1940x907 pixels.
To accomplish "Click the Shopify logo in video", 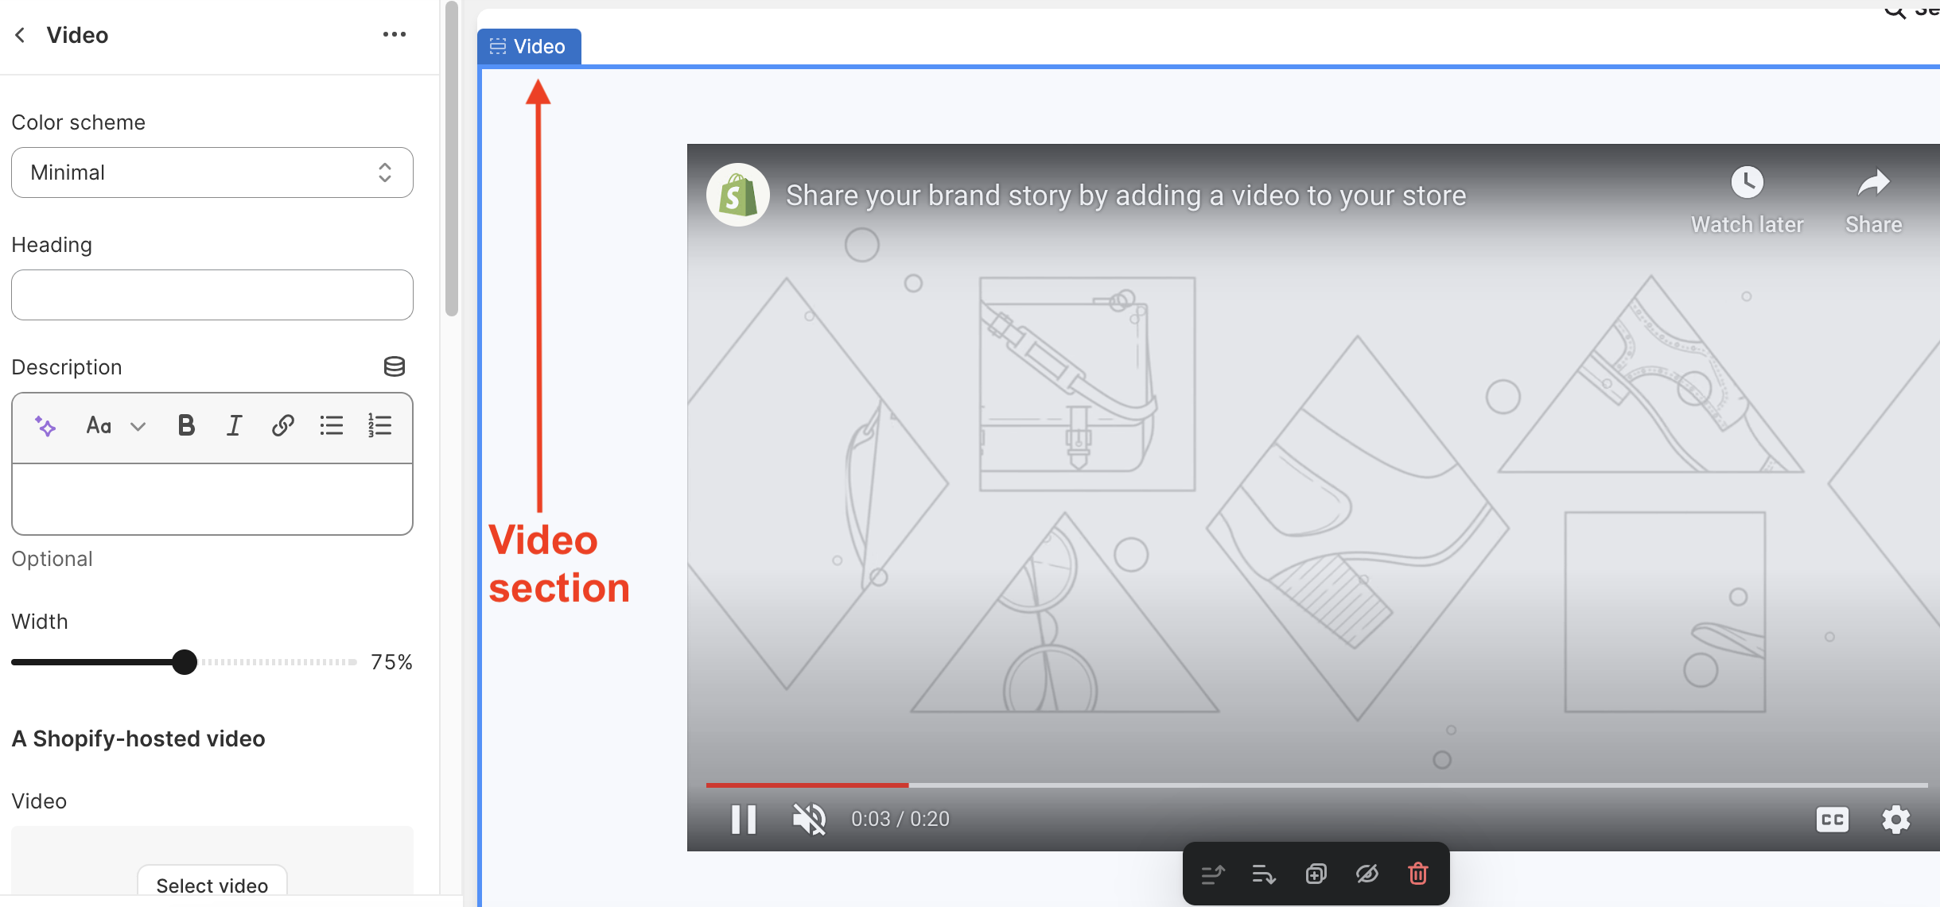I will (x=738, y=196).
